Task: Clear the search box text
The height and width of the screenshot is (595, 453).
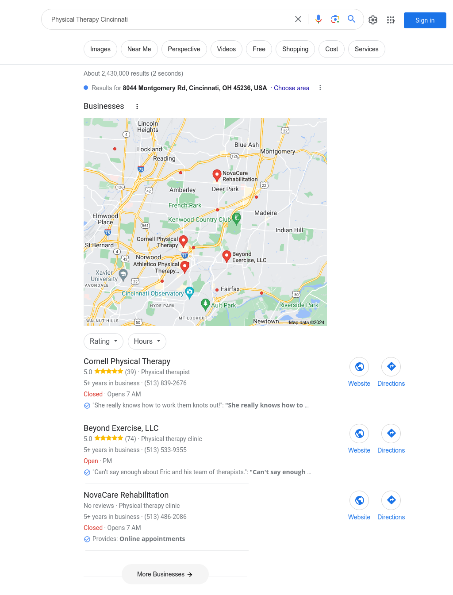Action: (298, 19)
